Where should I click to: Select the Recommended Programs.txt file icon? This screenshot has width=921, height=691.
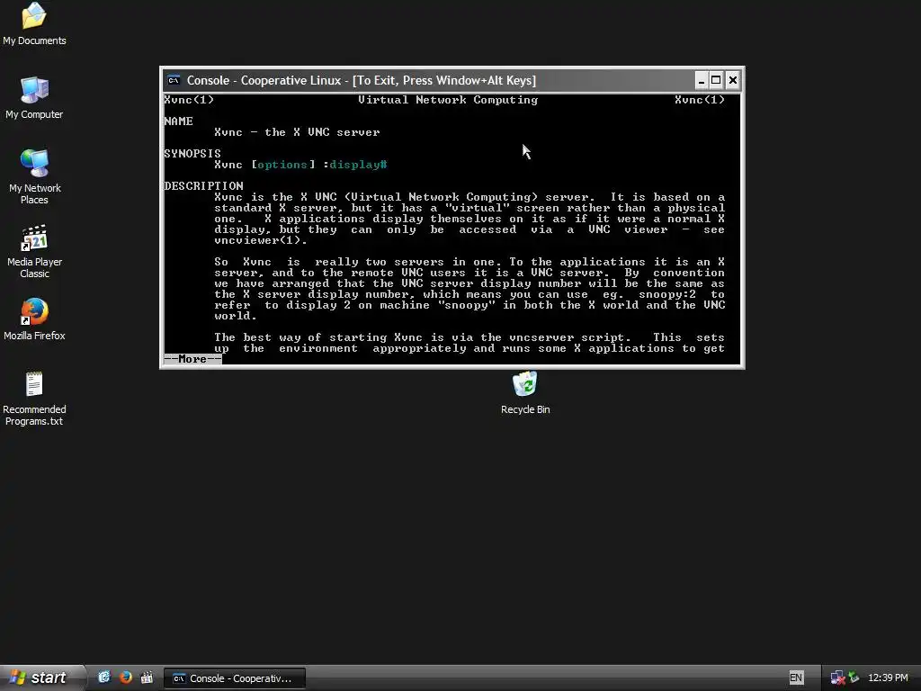point(34,399)
